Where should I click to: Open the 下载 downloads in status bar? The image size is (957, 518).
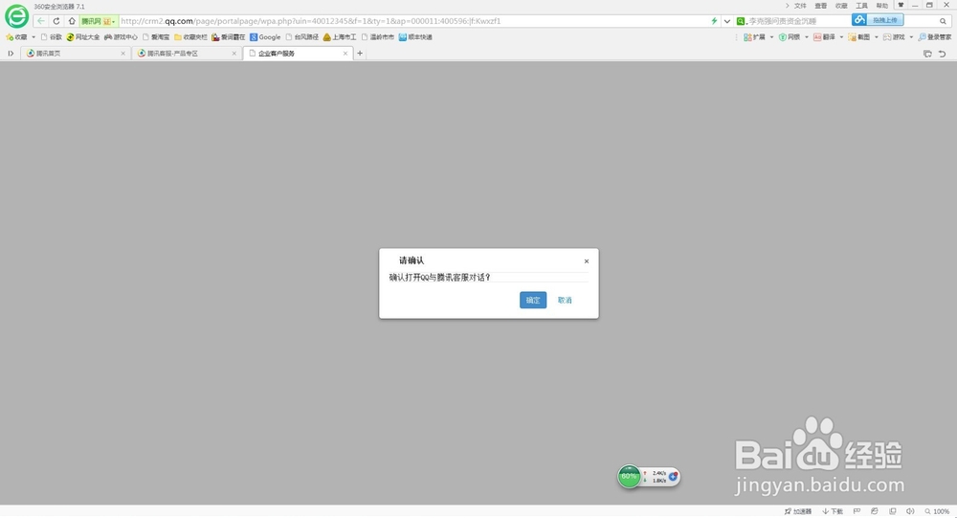833,511
